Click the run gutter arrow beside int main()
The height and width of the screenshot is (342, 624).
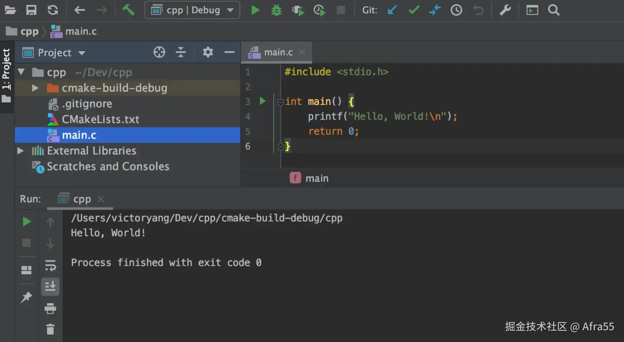262,101
